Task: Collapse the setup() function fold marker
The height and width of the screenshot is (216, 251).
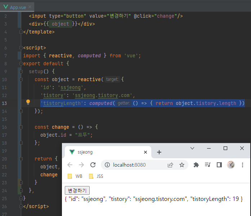Action: click(21, 71)
